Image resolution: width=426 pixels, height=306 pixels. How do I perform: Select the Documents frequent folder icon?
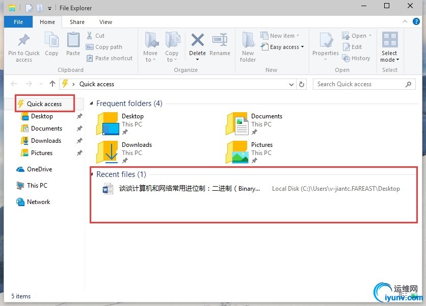[237, 124]
